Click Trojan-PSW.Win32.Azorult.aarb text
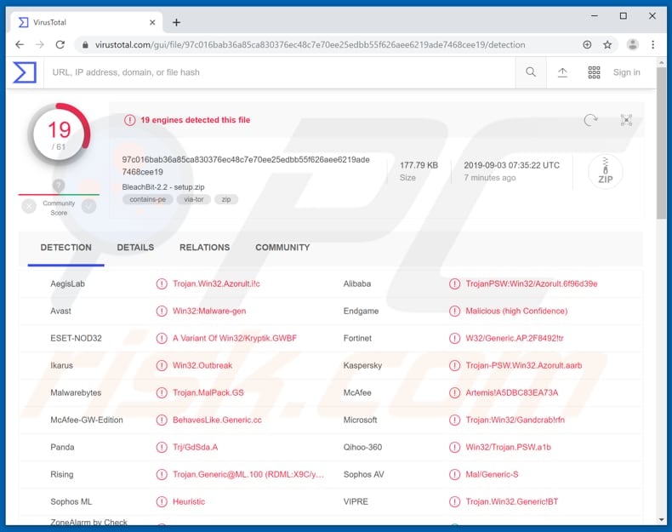 (x=524, y=366)
